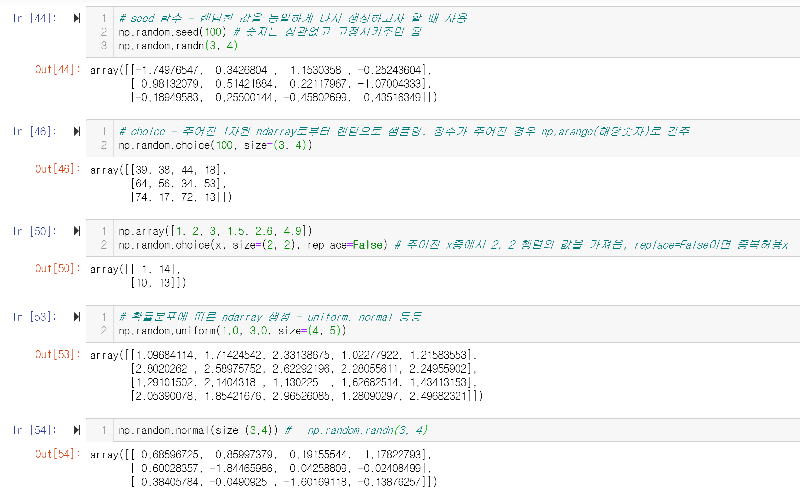Run the cell In [50]

(x=77, y=231)
